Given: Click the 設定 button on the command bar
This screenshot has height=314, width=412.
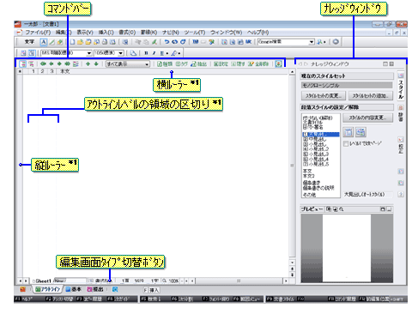Looking at the screenshot, I should click(221, 63).
